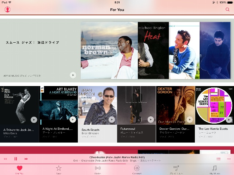Select 'The Lee Konitz Duets' title text
Image resolution: width=234 pixels, height=175 pixels.
tap(213, 129)
